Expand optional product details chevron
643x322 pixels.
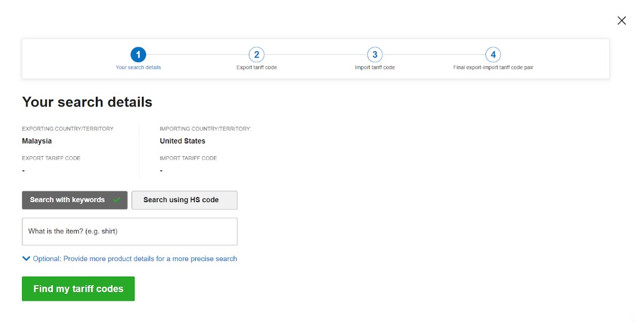tap(26, 259)
